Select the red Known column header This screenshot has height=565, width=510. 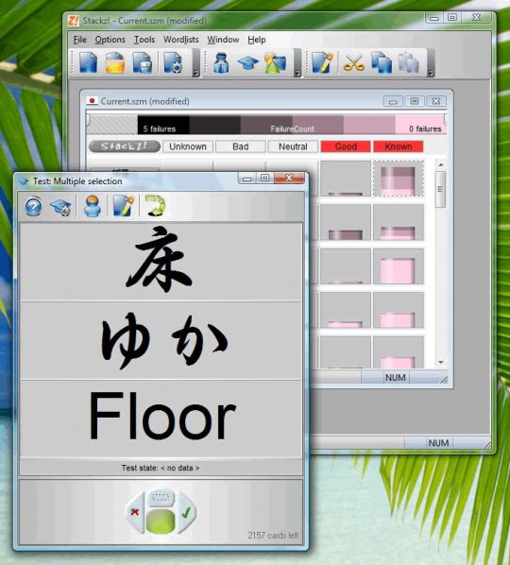tap(399, 146)
